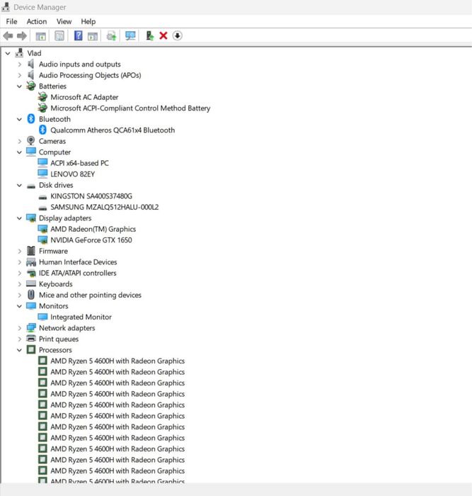Open the Action menu
Screen dimensions: 472x496
pos(37,21)
